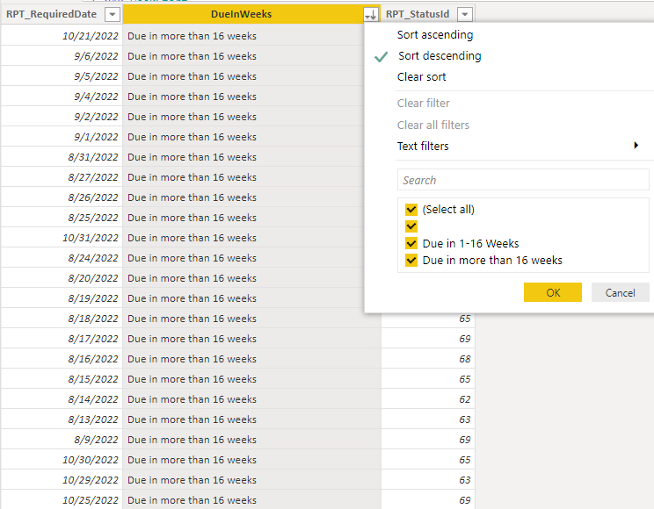This screenshot has width=654, height=509.
Task: Open the DueInWeeks column sort dropdown arrow
Action: click(x=371, y=15)
